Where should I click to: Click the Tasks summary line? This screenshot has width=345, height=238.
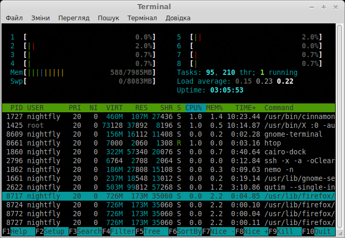(237, 72)
